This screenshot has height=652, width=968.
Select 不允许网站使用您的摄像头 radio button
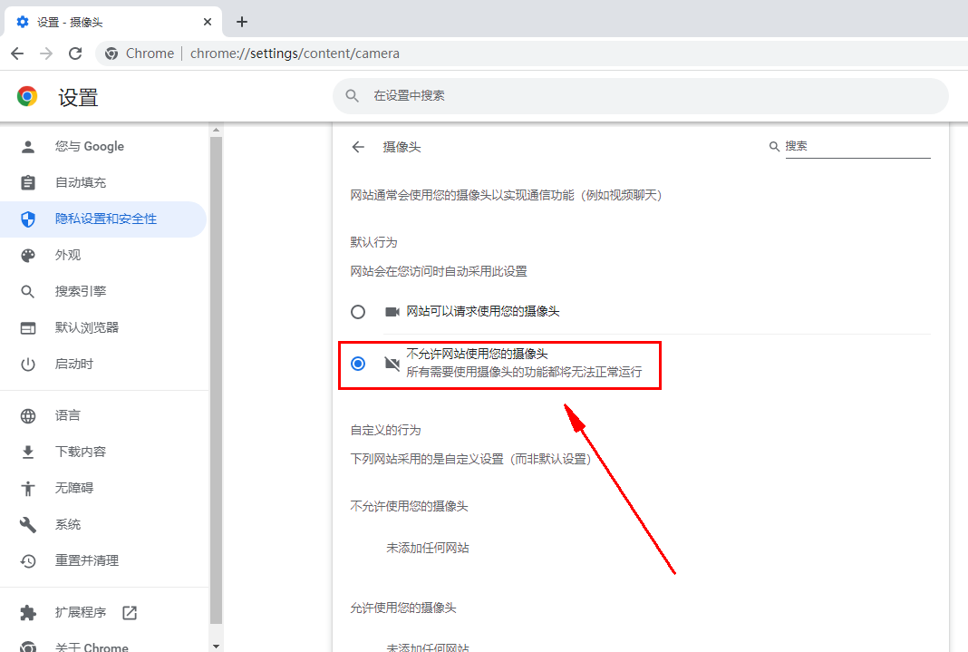(358, 364)
